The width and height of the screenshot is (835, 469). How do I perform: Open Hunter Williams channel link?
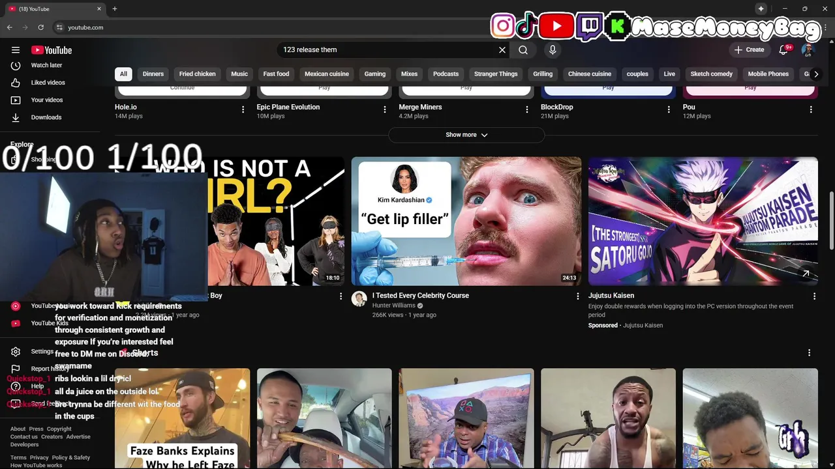pos(394,306)
